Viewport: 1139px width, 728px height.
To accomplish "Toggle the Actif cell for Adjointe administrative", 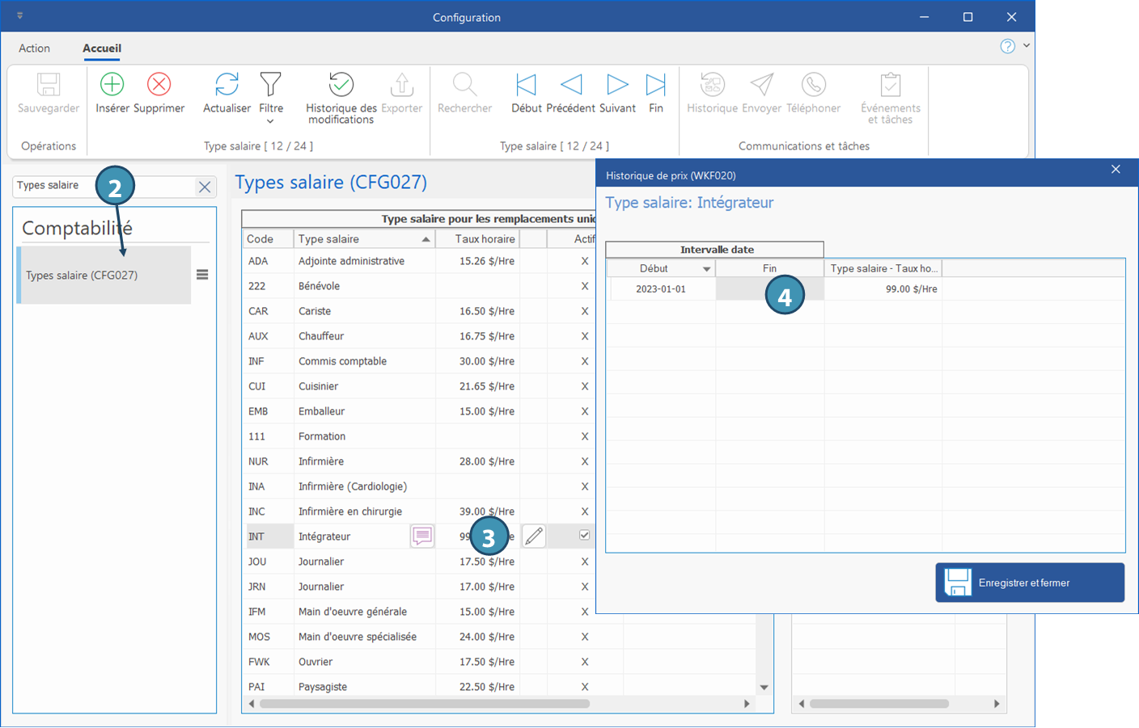I will pos(584,261).
